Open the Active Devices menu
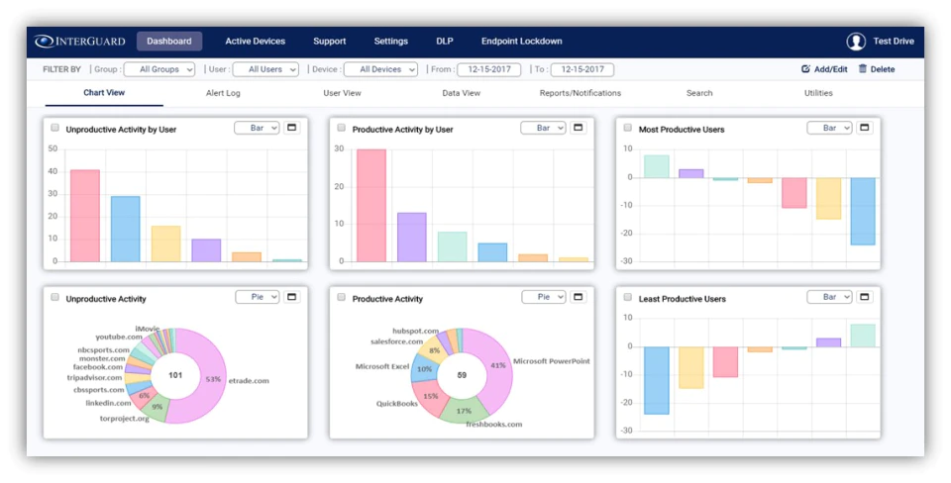Screen dimensions: 951x483 click(x=256, y=42)
